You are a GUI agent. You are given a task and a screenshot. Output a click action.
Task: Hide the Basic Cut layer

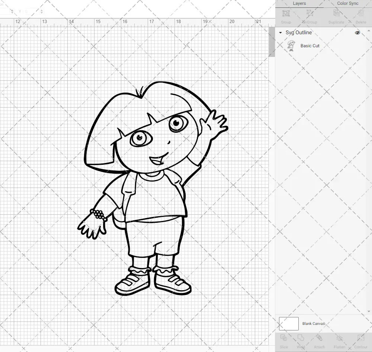coord(357,45)
